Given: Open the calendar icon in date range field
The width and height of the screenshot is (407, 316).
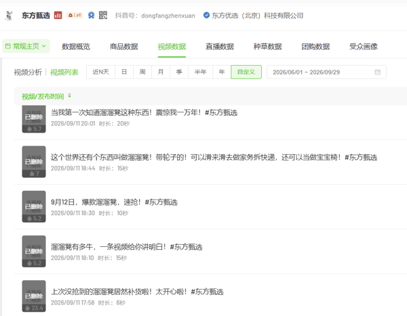Looking at the screenshot, I should pyautogui.click(x=378, y=72).
